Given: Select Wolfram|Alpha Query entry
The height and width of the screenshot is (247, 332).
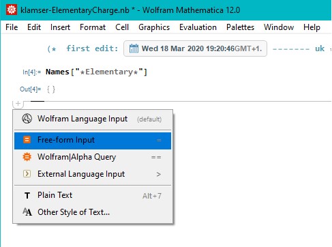Looking at the screenshot, I should click(93, 157).
